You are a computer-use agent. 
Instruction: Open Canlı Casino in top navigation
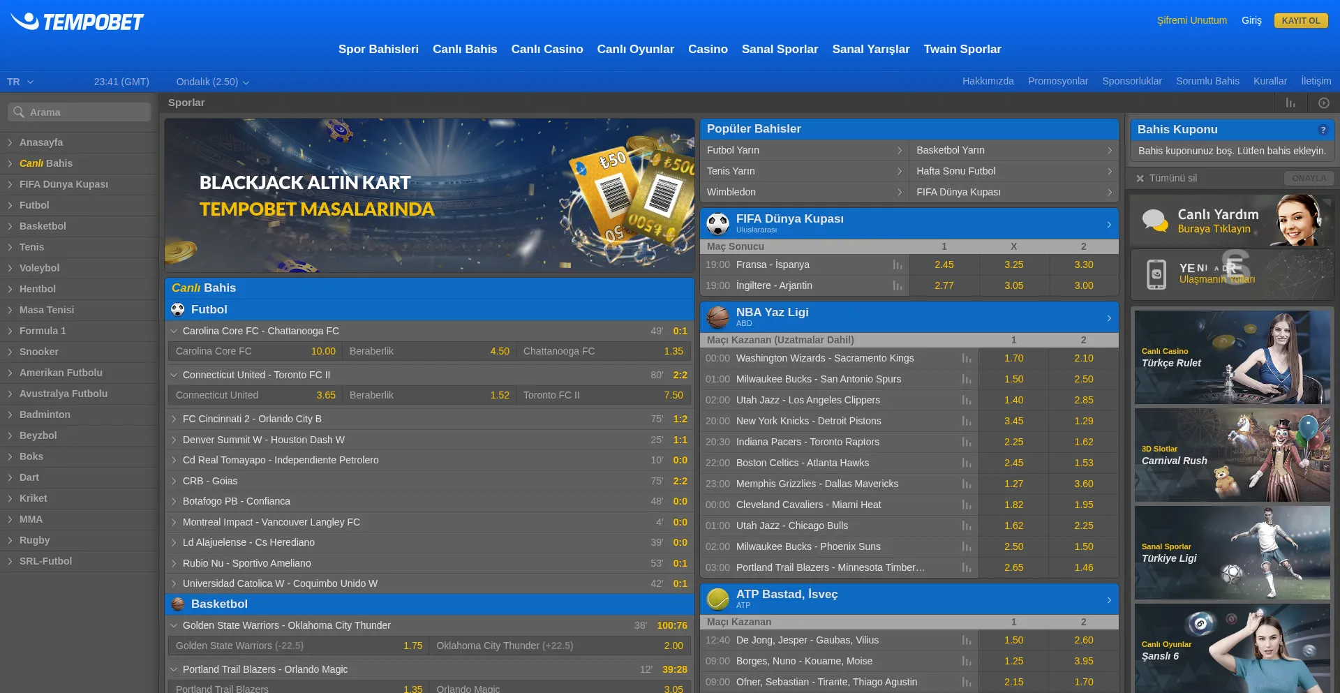coord(547,50)
